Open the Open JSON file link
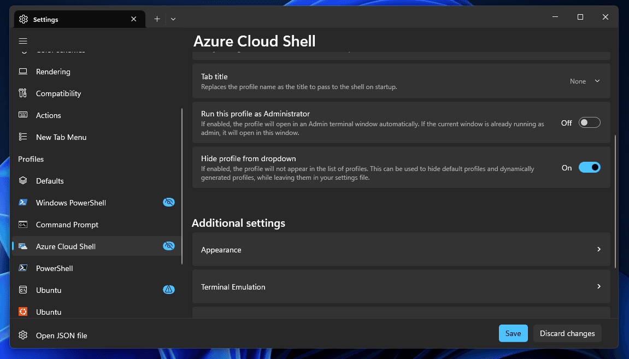 click(96, 336)
